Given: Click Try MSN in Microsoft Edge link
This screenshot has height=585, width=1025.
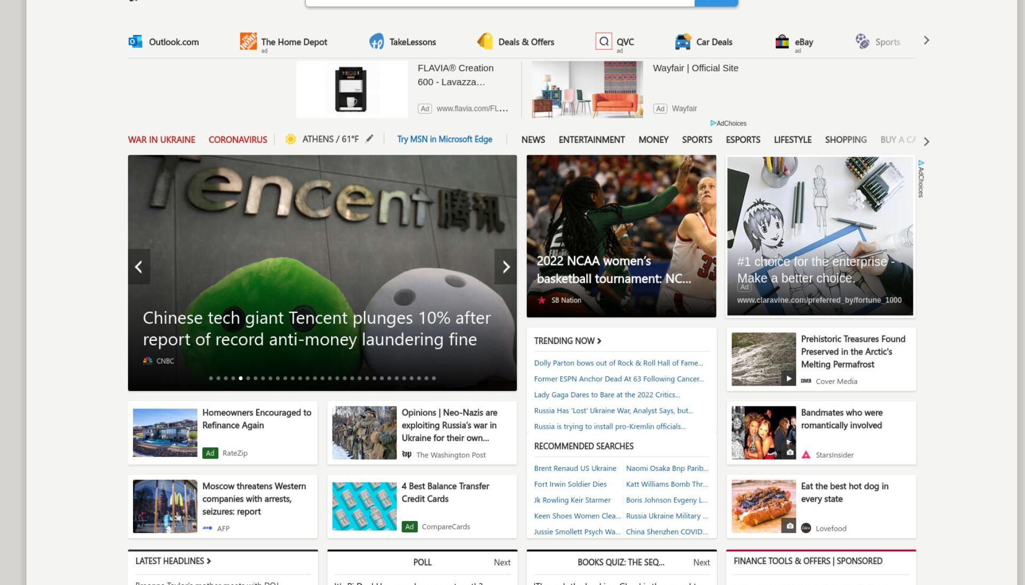Looking at the screenshot, I should point(444,139).
